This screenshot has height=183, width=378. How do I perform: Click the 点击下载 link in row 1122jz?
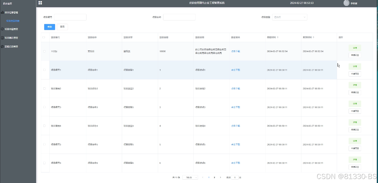[235, 51]
